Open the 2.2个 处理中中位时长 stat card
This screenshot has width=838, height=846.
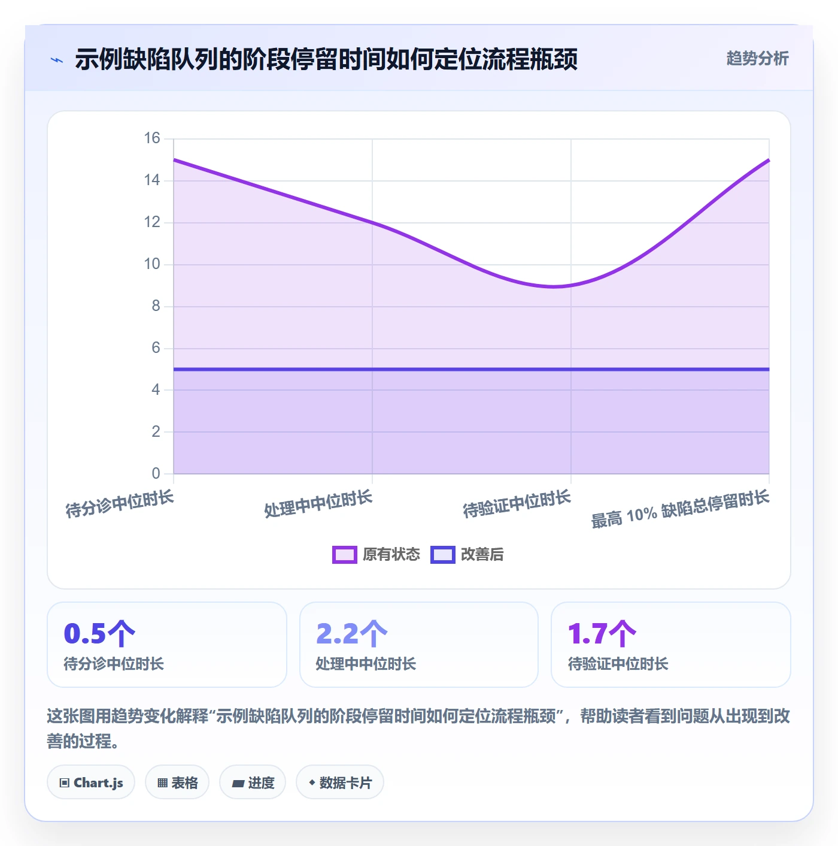(419, 645)
